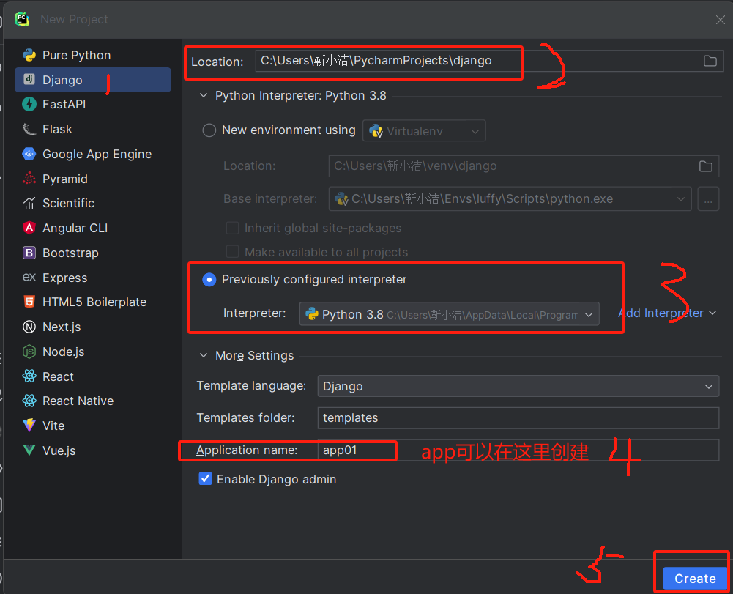Select the Vue.js logo icon

[29, 450]
